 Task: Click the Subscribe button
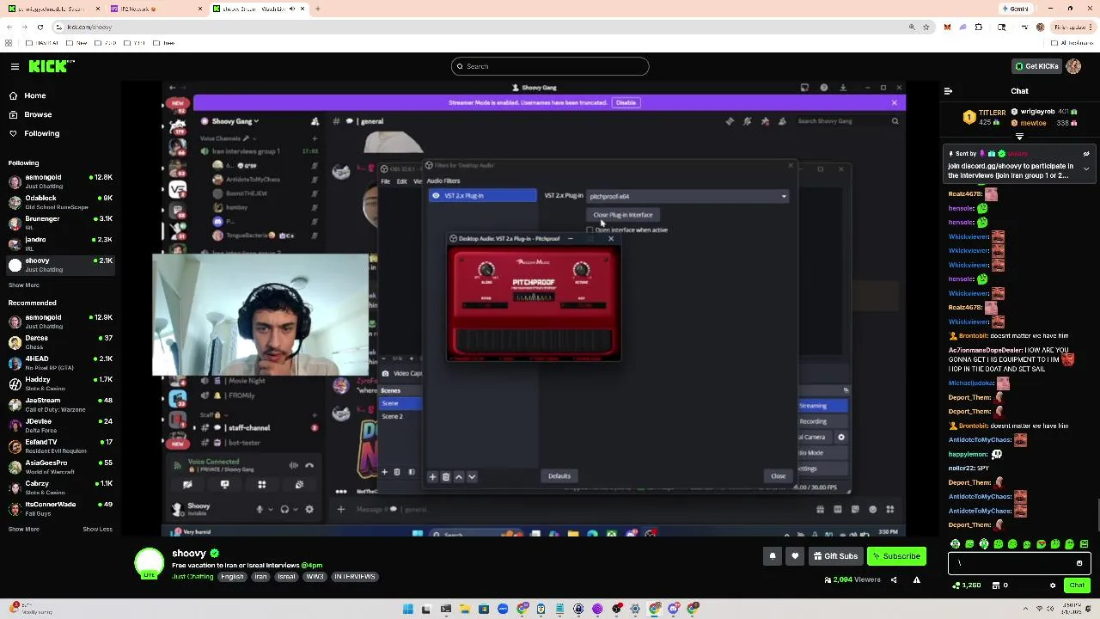(x=896, y=556)
